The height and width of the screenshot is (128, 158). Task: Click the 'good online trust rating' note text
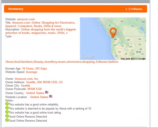point(35,112)
